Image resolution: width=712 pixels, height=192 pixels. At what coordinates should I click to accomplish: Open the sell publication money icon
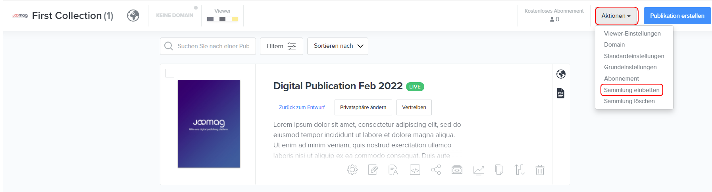click(x=457, y=170)
